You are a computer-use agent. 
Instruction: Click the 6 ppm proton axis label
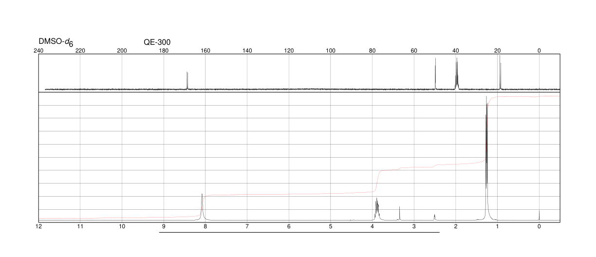[x=289, y=226]
